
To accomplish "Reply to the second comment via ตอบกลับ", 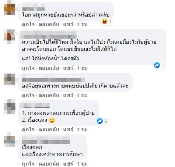I will [49, 68].
